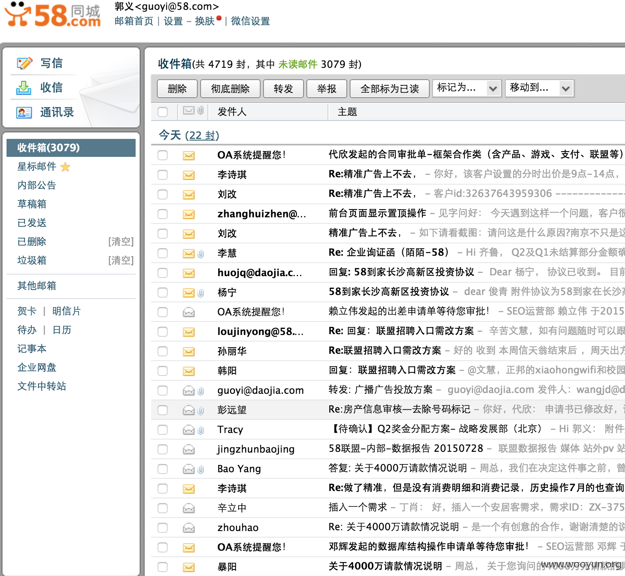Open the 微信设置 link

(250, 21)
